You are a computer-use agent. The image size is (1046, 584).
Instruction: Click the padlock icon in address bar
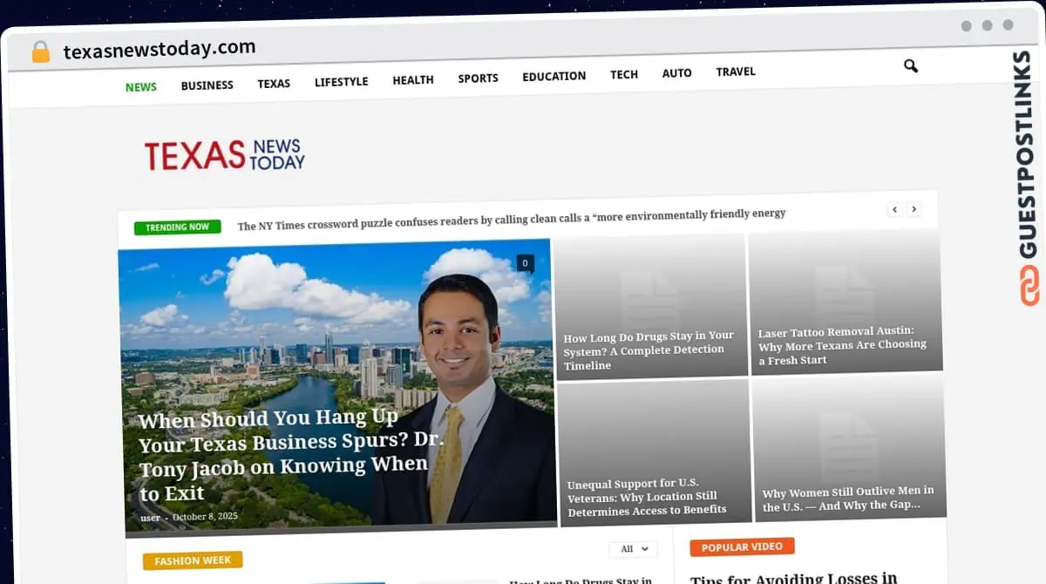(x=41, y=51)
